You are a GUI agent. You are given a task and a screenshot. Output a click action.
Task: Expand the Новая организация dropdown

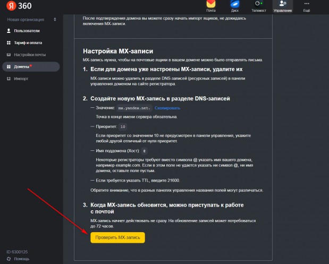pos(31,20)
